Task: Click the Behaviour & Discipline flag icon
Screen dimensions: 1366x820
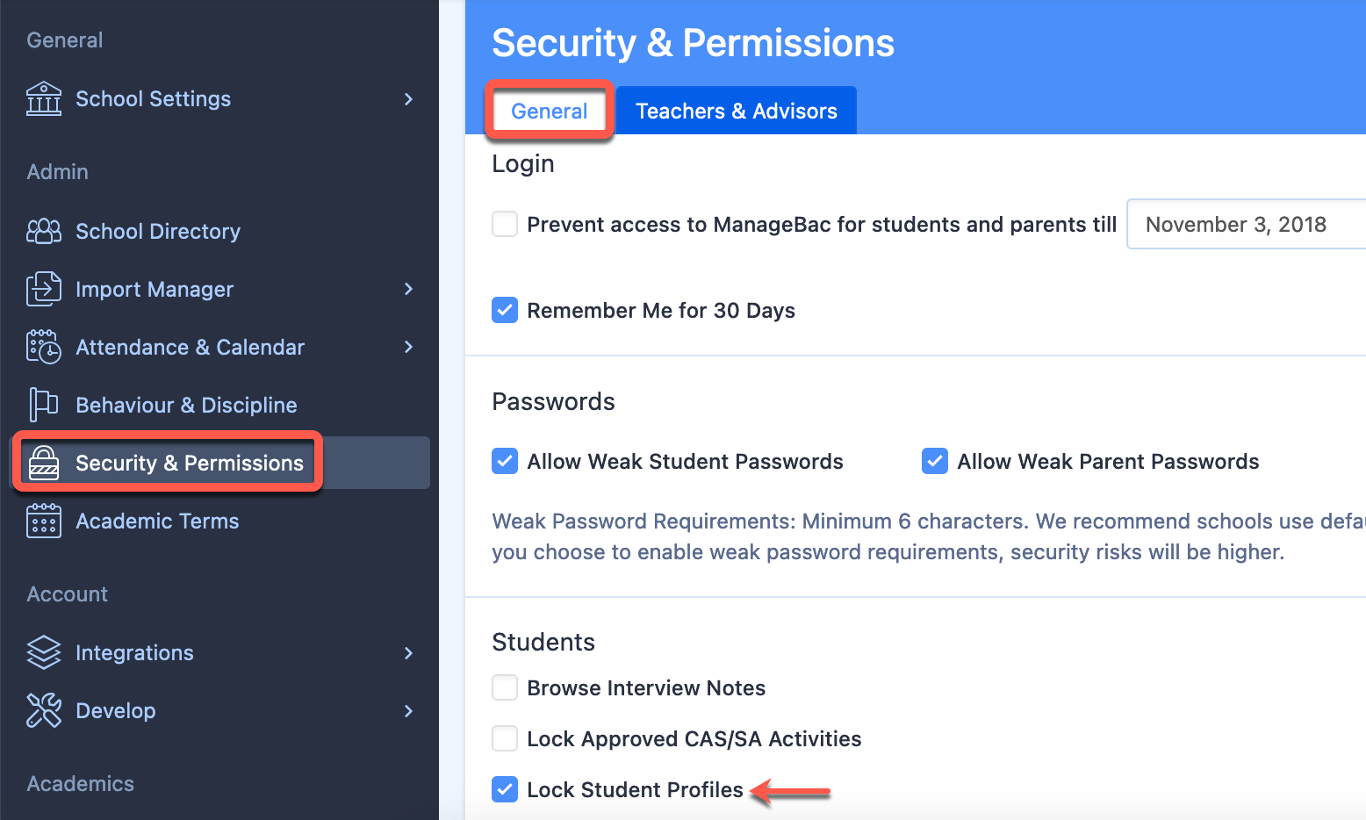Action: pyautogui.click(x=44, y=405)
